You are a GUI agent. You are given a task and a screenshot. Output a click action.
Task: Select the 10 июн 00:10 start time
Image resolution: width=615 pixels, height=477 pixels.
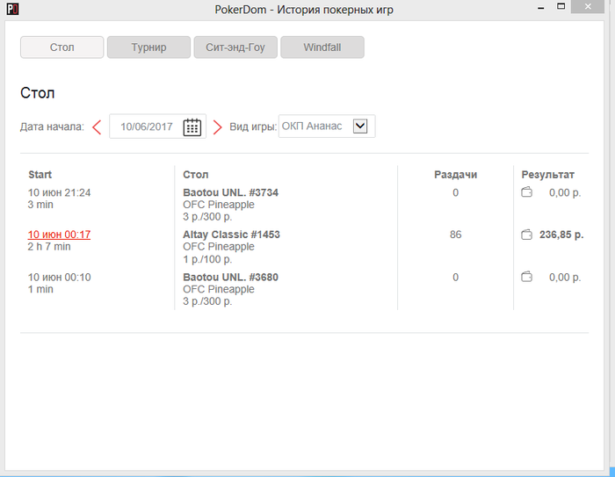(59, 278)
